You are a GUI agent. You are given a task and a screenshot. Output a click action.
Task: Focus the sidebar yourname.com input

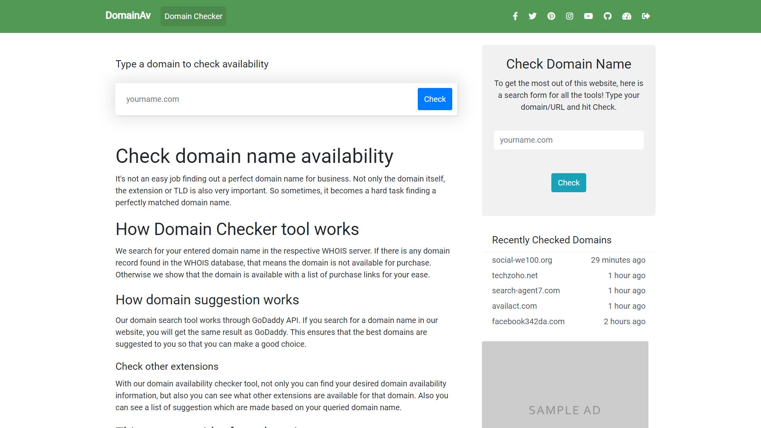568,140
